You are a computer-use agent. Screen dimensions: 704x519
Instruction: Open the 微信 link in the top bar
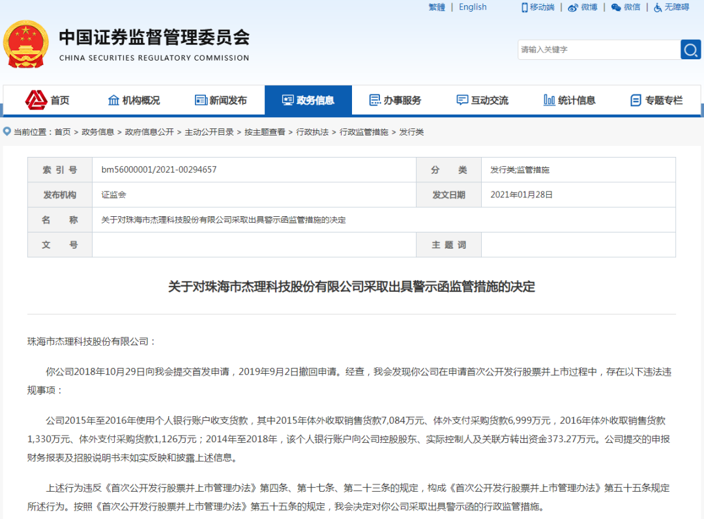pos(632,7)
